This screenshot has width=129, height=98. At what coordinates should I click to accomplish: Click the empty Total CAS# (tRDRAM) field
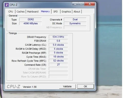click(58, 73)
